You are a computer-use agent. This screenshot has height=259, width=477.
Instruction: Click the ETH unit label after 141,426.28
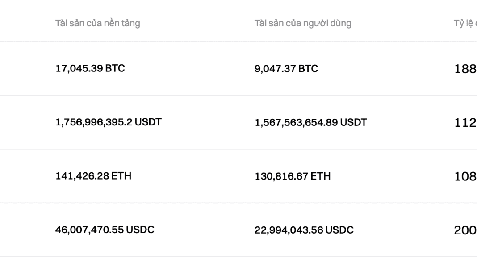coord(122,176)
